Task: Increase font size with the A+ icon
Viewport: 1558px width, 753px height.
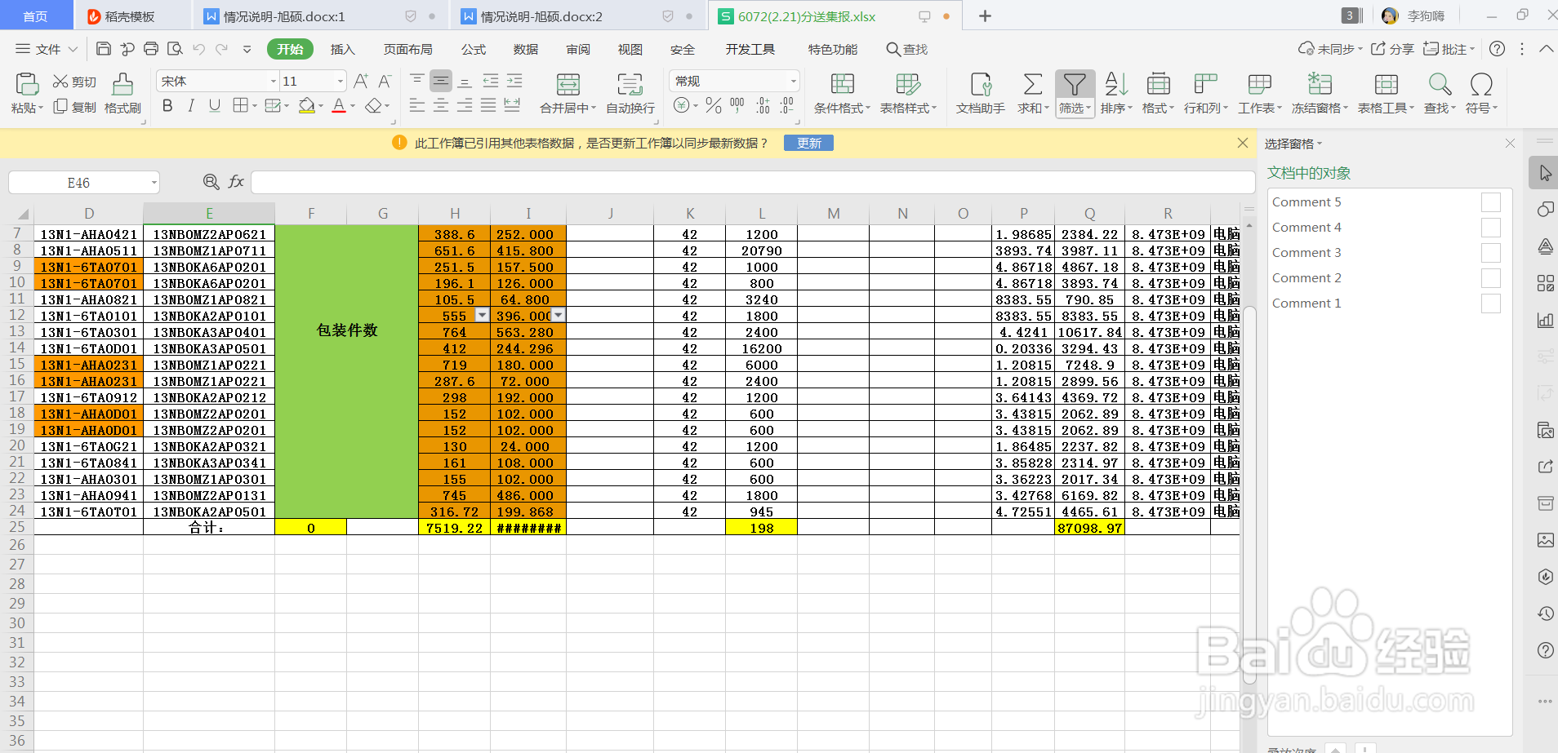Action: [x=361, y=81]
